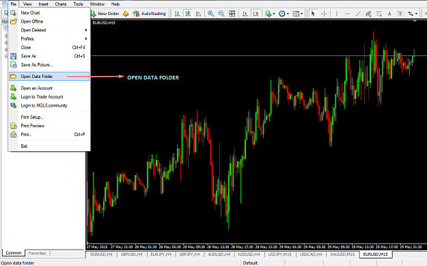The height and width of the screenshot is (266, 427).
Task: Switch to GBPUSD,H4 chart tab
Action: (x=132, y=254)
